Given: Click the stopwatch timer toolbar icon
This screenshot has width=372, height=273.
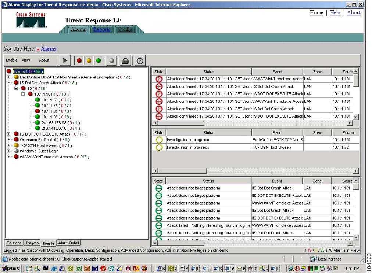Looking at the screenshot, I should point(140,60).
